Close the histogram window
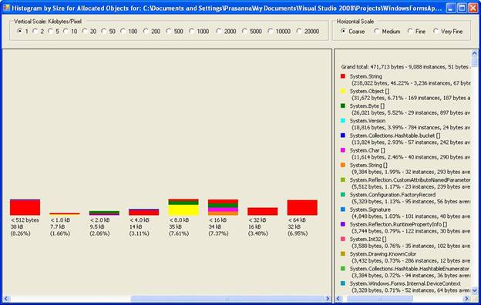 click(473, 8)
